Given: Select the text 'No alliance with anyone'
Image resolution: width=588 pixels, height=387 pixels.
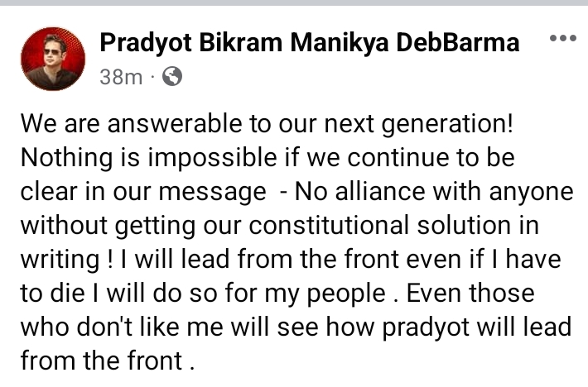Looking at the screenshot, I should coord(434,192).
